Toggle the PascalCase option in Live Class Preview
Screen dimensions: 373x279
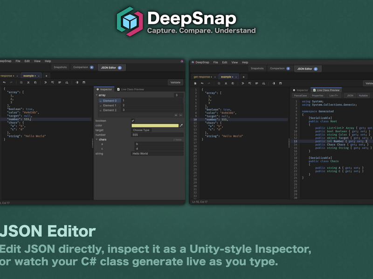tap(300, 96)
